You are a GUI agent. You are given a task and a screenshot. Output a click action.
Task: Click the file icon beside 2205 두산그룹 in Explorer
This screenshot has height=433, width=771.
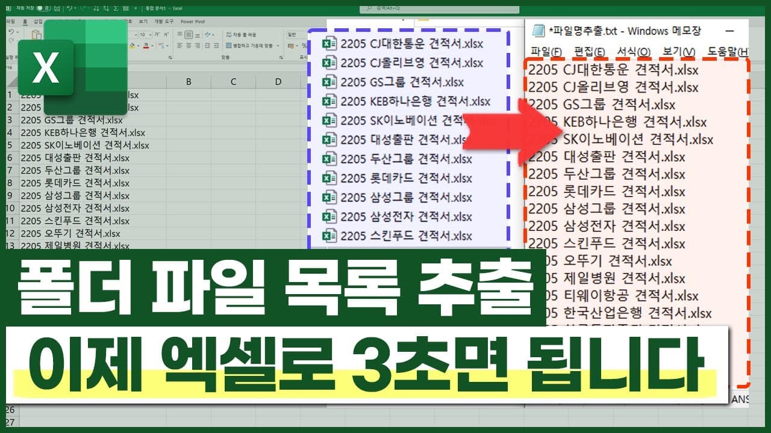329,159
